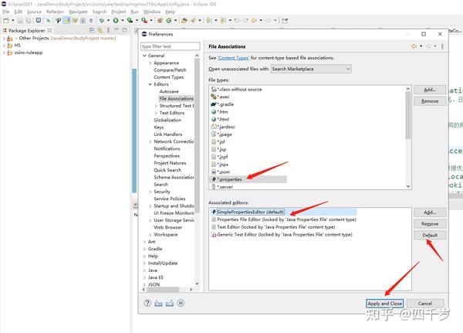This screenshot has width=463, height=333.
Task: Collapse the Editors tree node
Action: click(x=150, y=84)
